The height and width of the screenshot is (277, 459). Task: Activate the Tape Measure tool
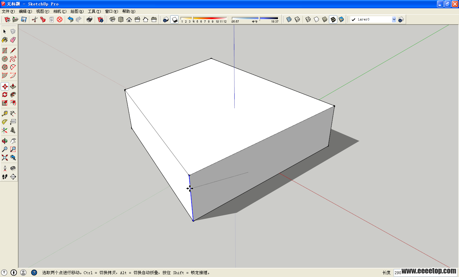point(5,114)
